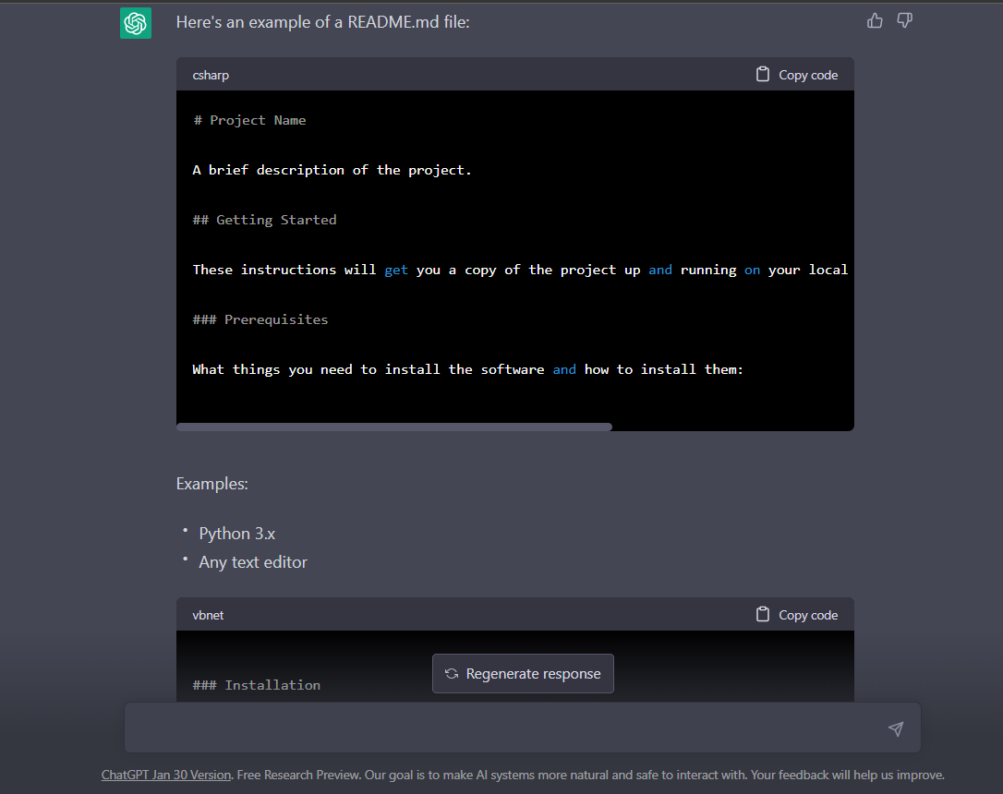The image size is (1003, 794).
Task: Click the Any text editor list item
Action: (x=252, y=561)
